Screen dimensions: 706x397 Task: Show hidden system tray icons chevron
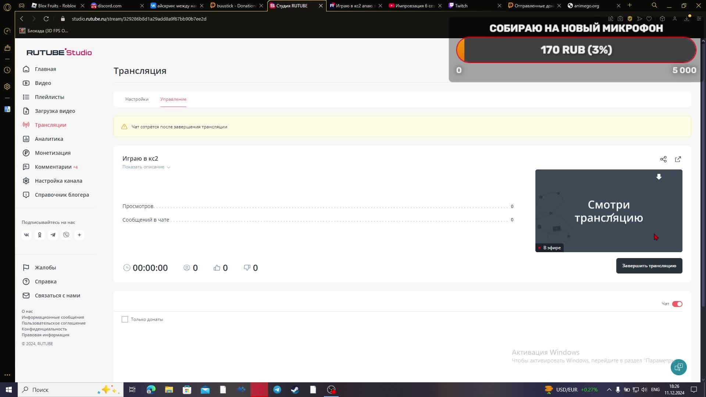[609, 390]
